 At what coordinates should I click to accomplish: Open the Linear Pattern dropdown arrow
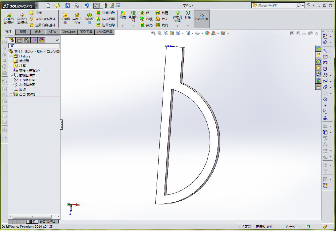point(133,26)
